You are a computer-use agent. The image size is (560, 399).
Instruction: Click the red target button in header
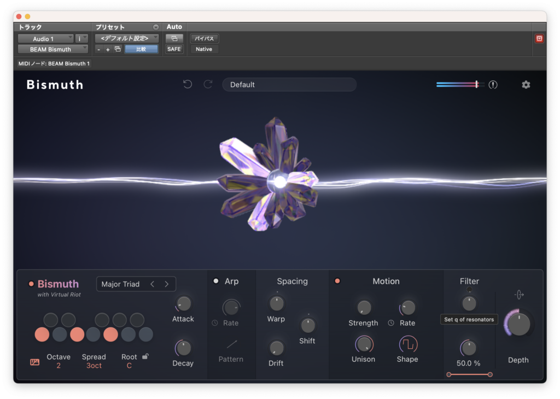click(539, 39)
